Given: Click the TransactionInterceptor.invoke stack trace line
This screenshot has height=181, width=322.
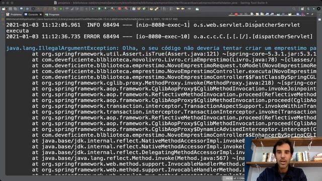Looking at the screenshot, I should click(x=174, y=112).
